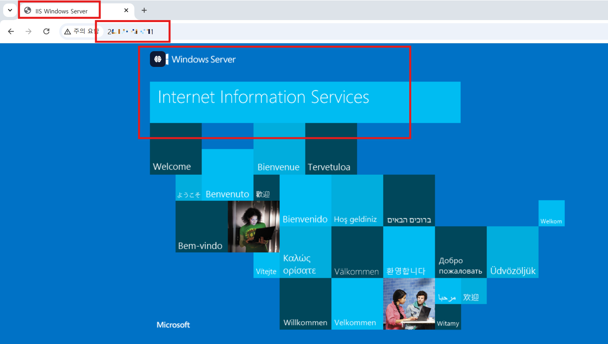Click the Bienvenue tile

tap(279, 149)
